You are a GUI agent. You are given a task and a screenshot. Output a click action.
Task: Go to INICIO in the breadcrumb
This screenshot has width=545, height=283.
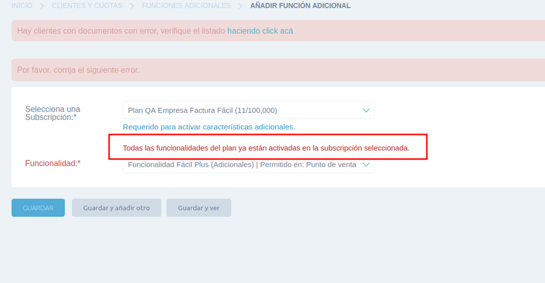22,6
